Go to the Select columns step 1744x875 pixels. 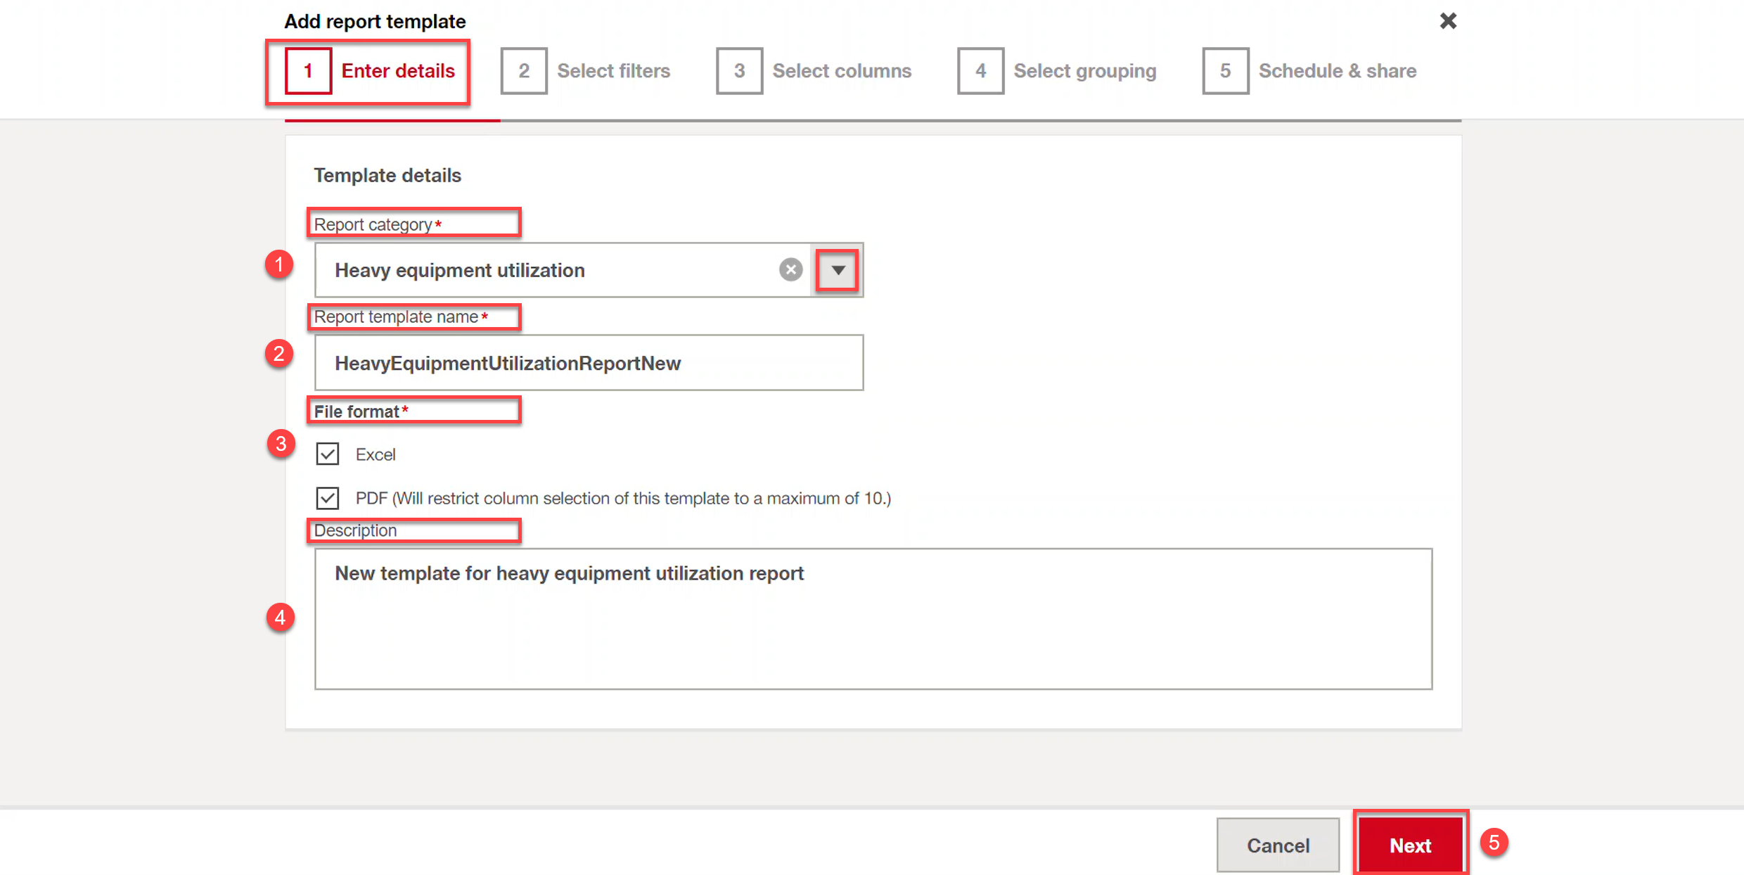coord(814,71)
